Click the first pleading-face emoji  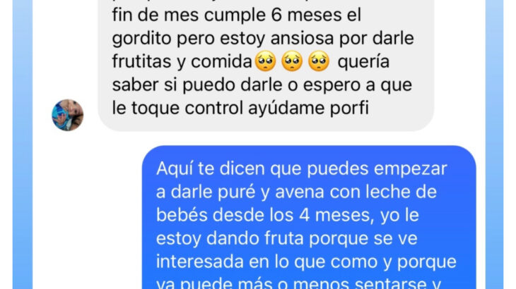click(x=266, y=61)
